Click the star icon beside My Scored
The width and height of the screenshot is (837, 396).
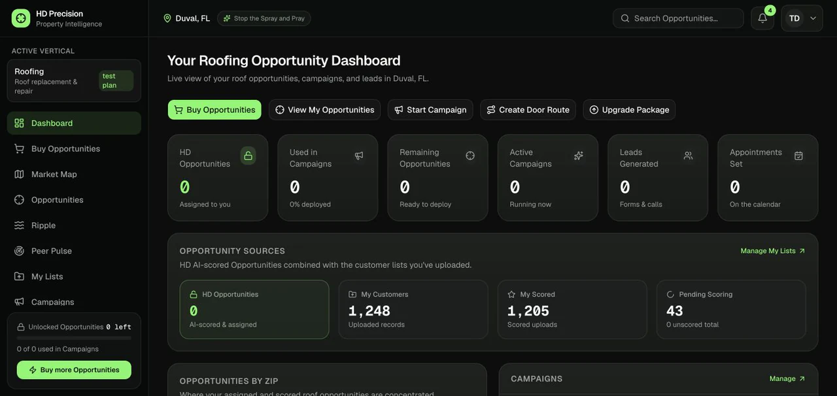[511, 295]
